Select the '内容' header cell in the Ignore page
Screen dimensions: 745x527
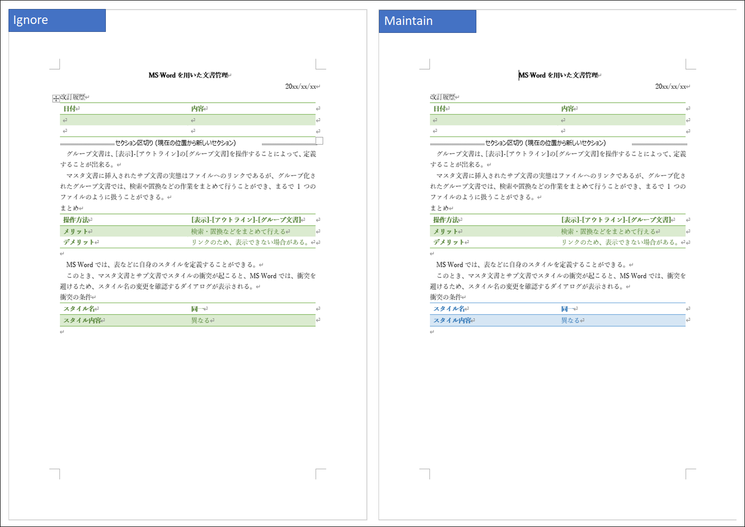(x=252, y=109)
